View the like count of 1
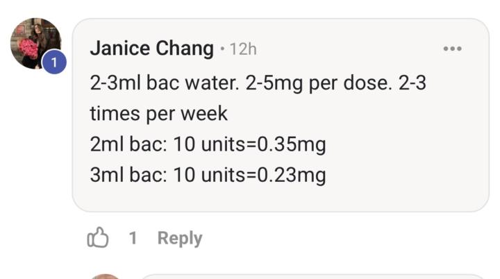 133,238
